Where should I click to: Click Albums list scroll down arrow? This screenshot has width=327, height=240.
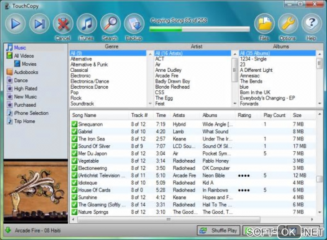(x=320, y=103)
